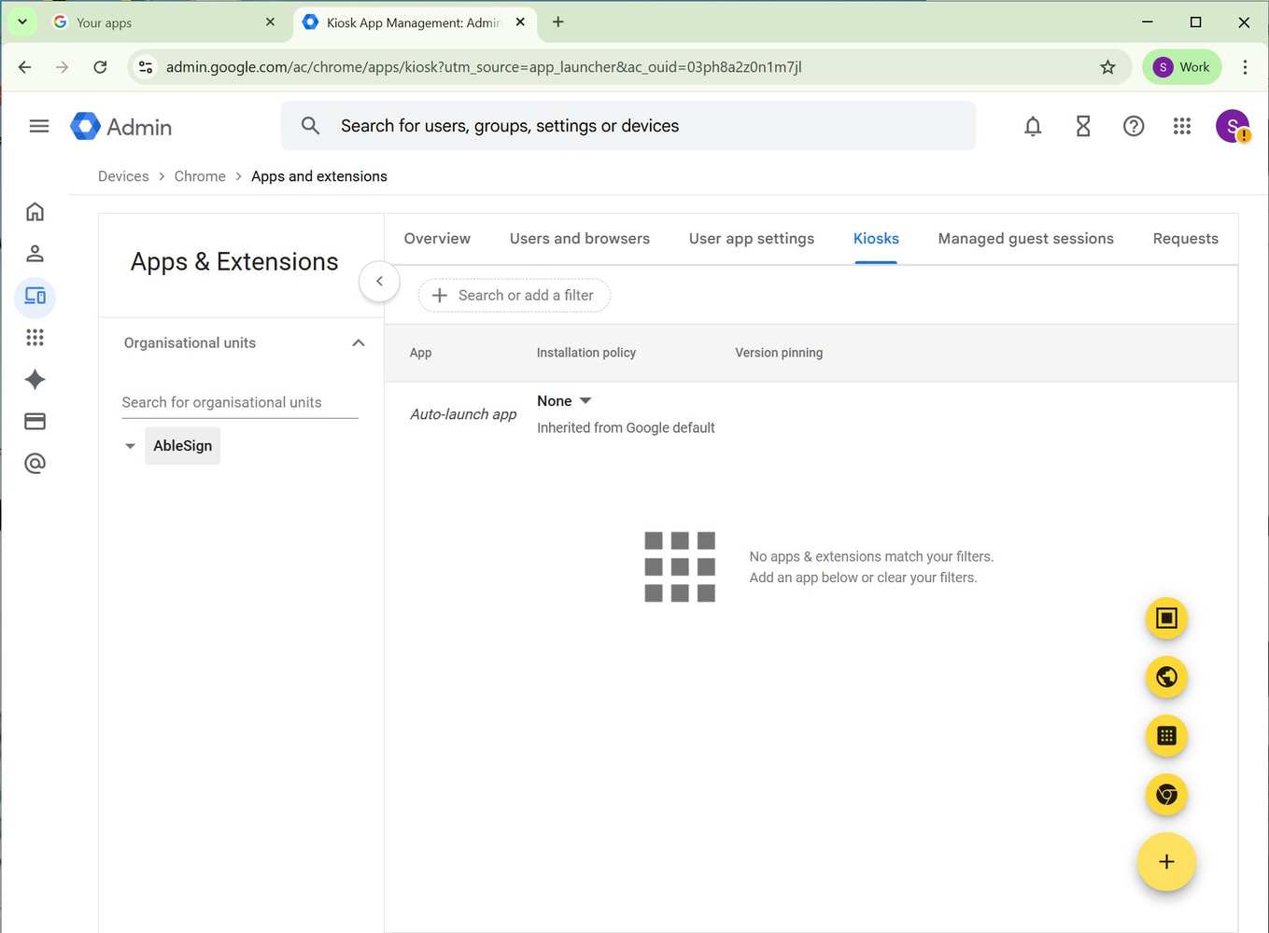Click the Search for organisational units field

[239, 402]
